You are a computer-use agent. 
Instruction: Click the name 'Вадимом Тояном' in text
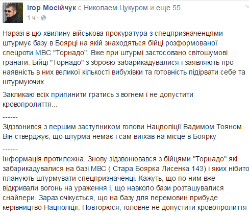(x=213, y=127)
